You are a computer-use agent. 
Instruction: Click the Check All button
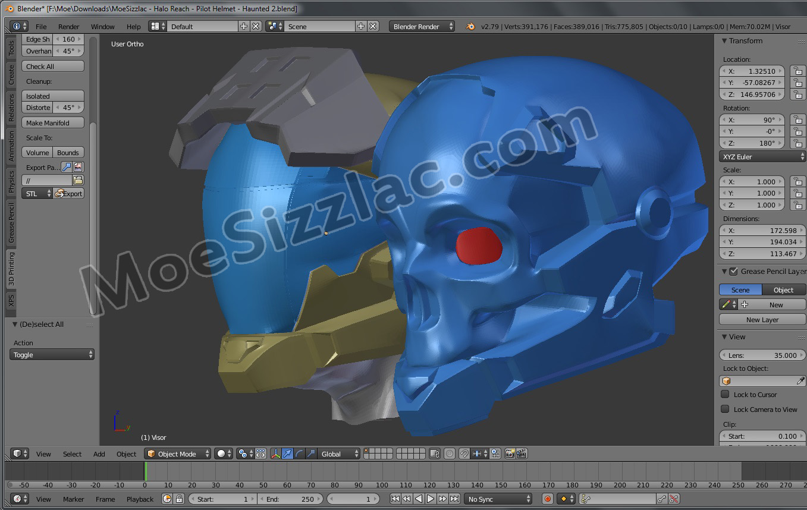[x=53, y=66]
